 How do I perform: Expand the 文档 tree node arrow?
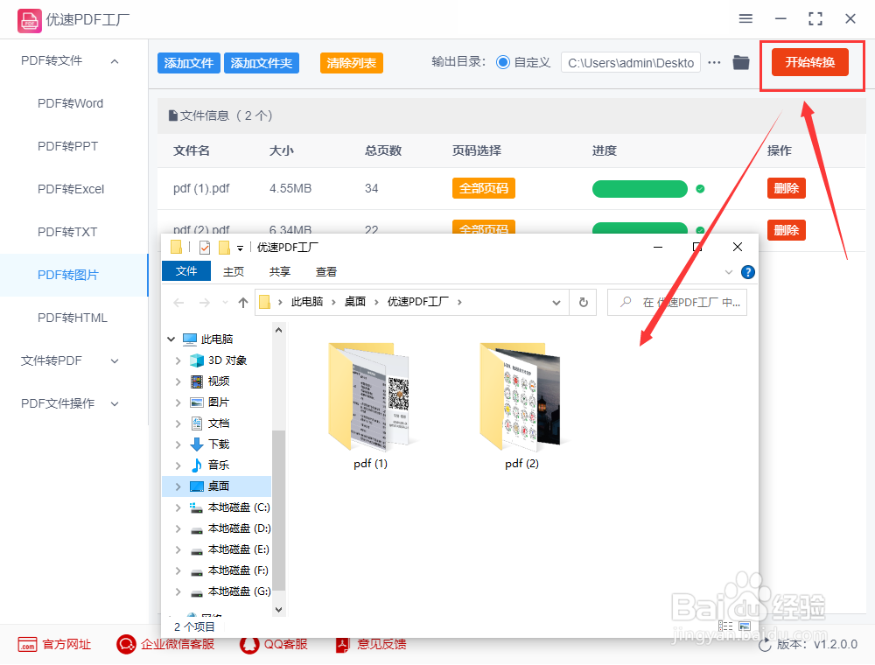[x=178, y=424]
